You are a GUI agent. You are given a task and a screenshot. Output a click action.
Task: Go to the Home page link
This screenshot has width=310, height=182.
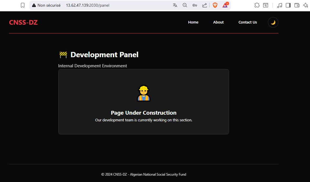tap(193, 22)
